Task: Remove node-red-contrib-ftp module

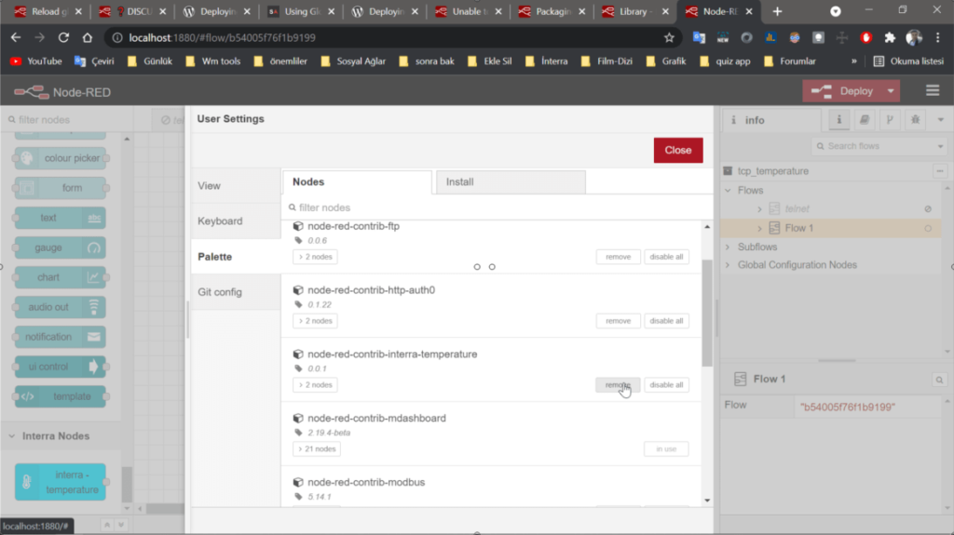Action: [619, 257]
